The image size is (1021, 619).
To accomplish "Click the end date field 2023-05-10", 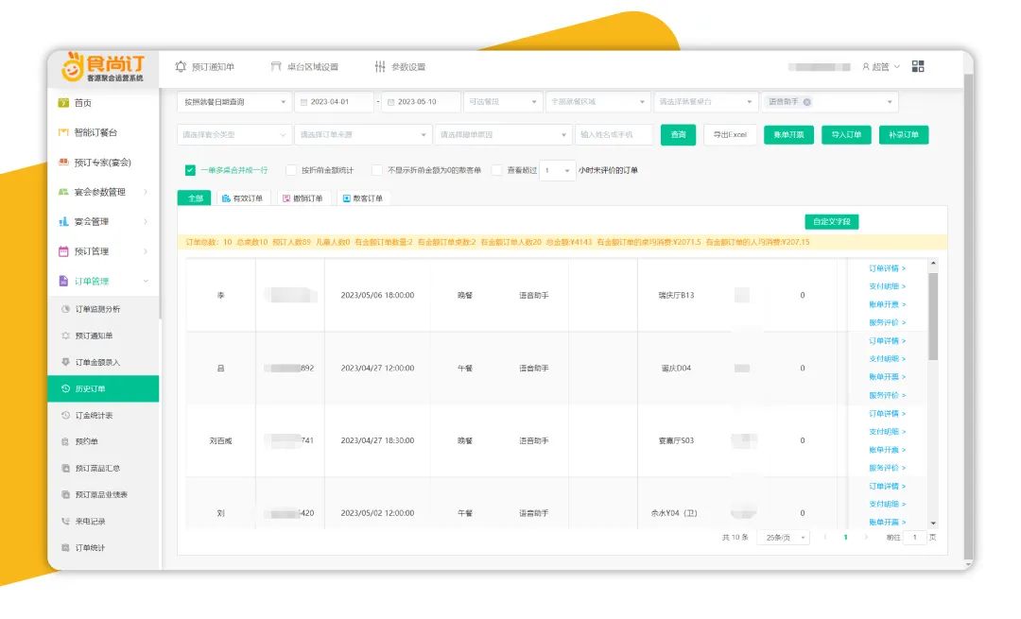I will tap(421, 102).
